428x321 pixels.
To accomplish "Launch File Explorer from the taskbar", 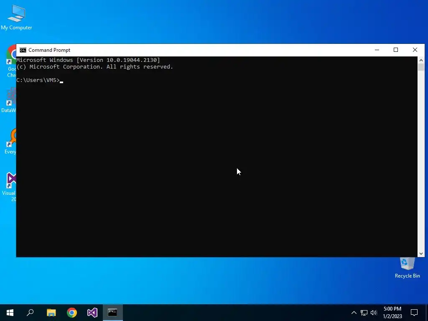I will pos(51,313).
